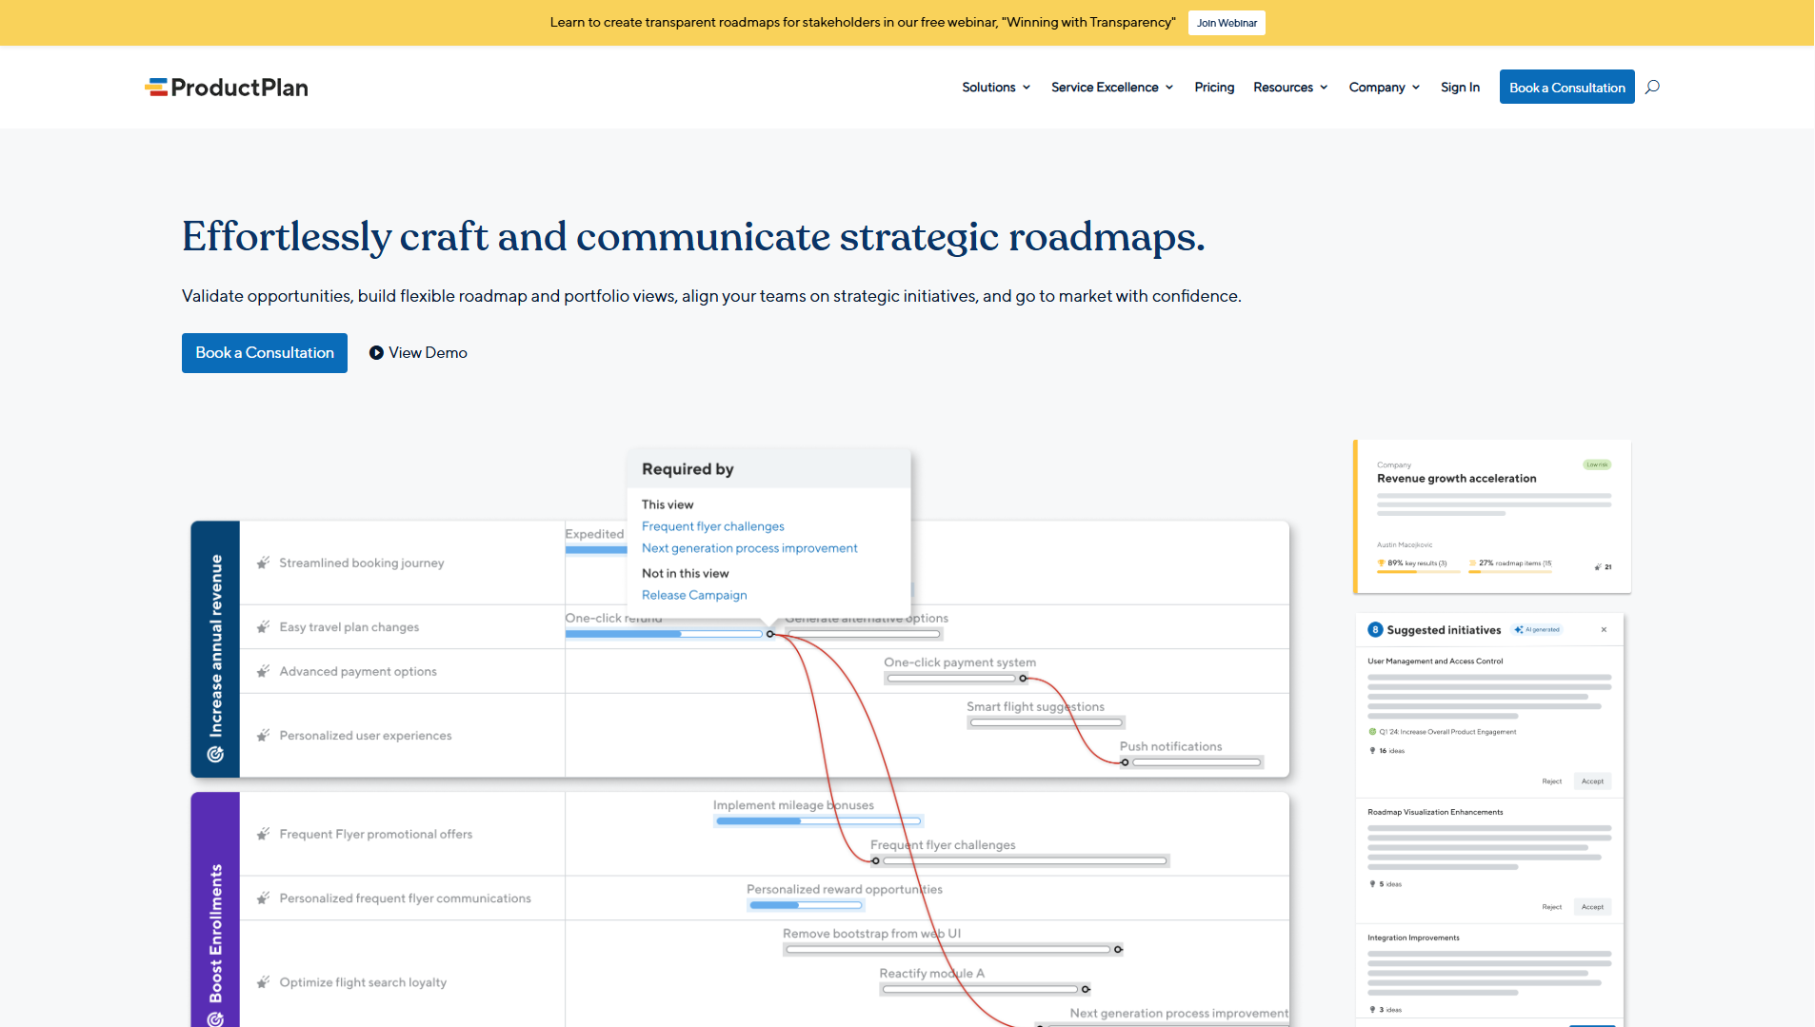Click the AI generated badge

(1537, 629)
